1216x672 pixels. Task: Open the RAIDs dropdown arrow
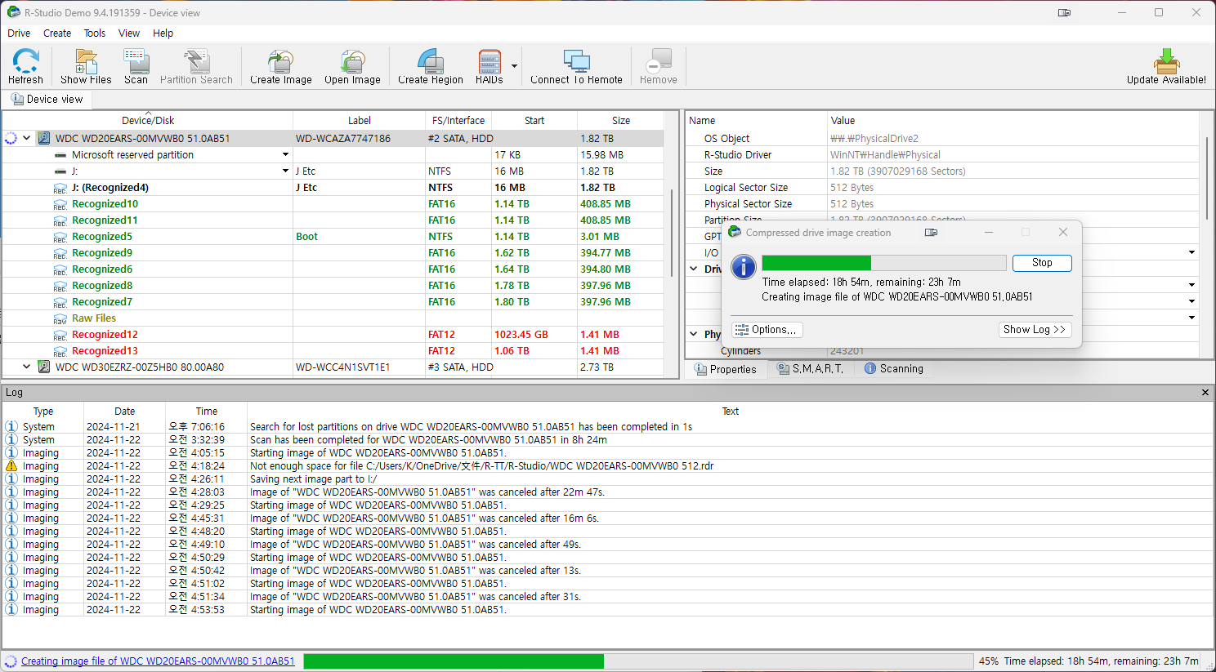(514, 66)
